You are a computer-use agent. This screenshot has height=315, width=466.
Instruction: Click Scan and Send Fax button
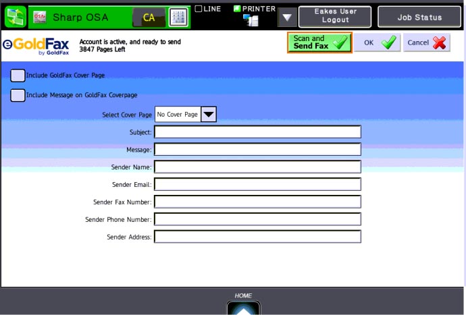(x=319, y=42)
